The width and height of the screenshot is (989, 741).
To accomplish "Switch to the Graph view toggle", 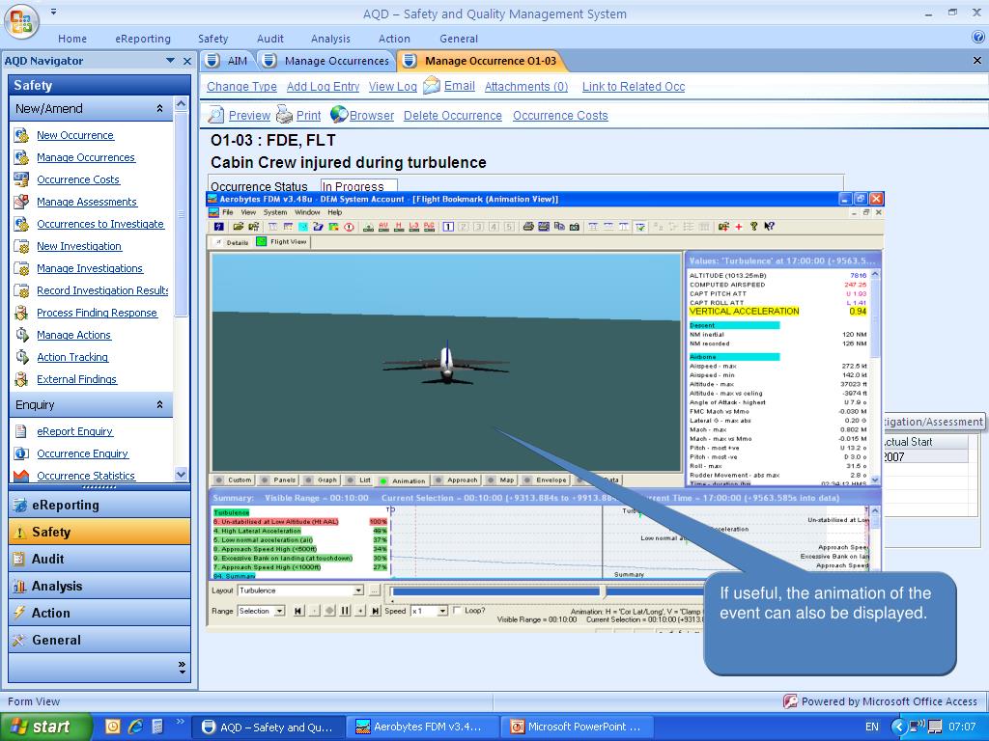I will (321, 480).
